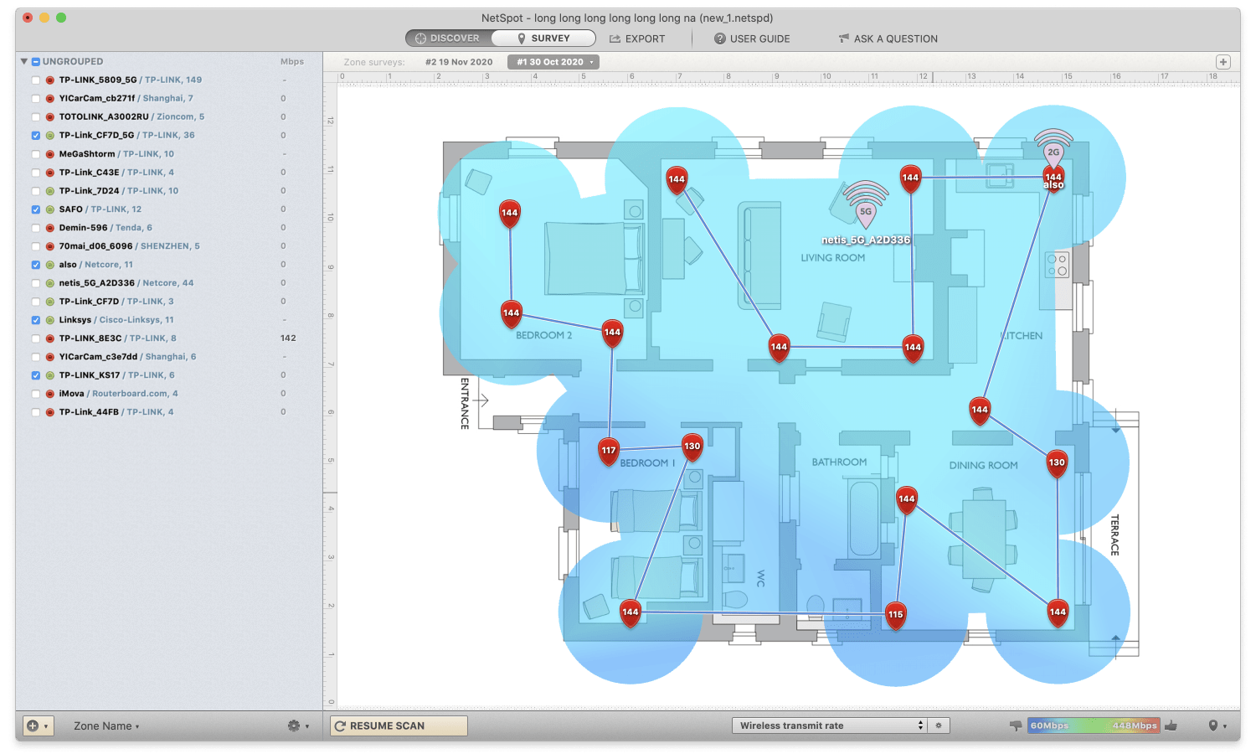Uncheck the SAFO network checkbox

click(x=36, y=209)
